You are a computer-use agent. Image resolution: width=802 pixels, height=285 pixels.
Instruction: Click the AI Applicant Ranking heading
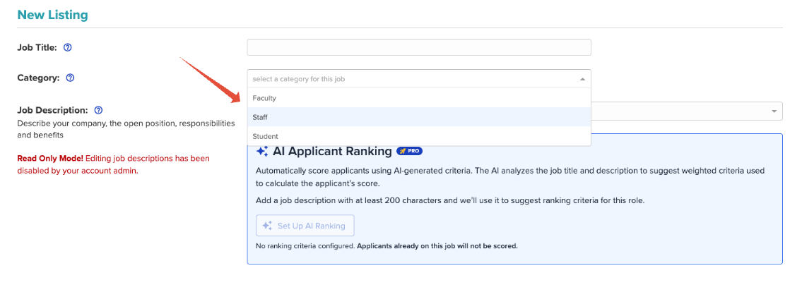click(333, 151)
